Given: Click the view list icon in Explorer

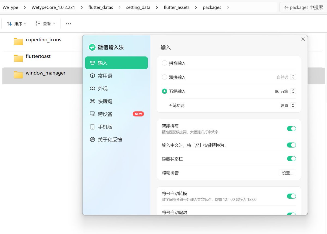Looking at the screenshot, I should (38, 24).
